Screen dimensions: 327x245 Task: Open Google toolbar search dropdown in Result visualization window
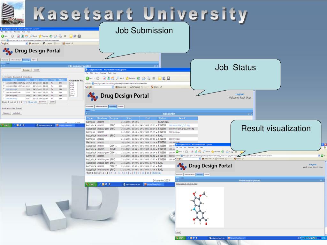point(200,159)
